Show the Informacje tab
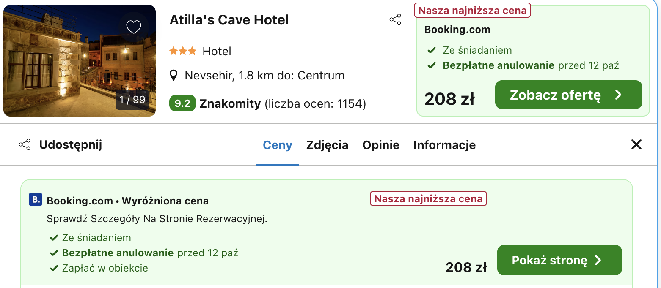Image resolution: width=661 pixels, height=288 pixels. (x=444, y=145)
